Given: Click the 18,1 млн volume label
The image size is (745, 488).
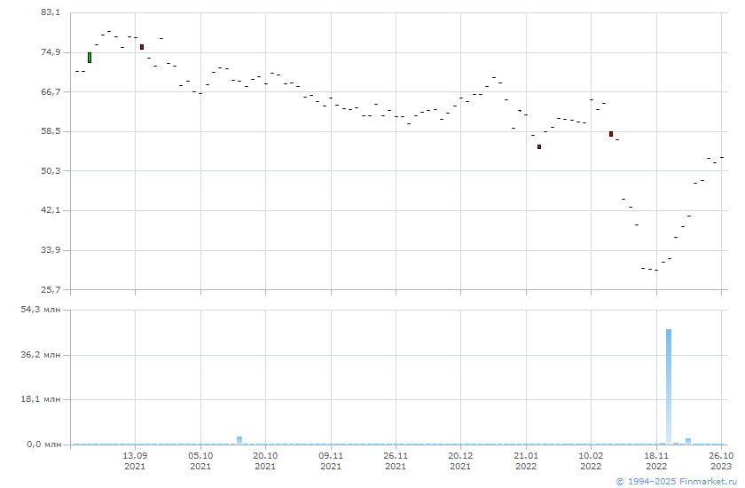Looking at the screenshot, I should [x=41, y=399].
